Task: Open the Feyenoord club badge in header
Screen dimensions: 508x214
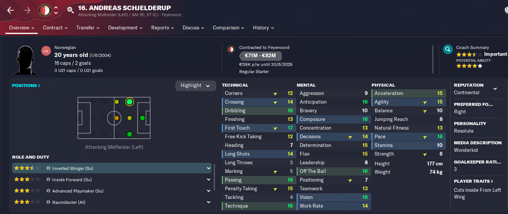Action: (45, 10)
